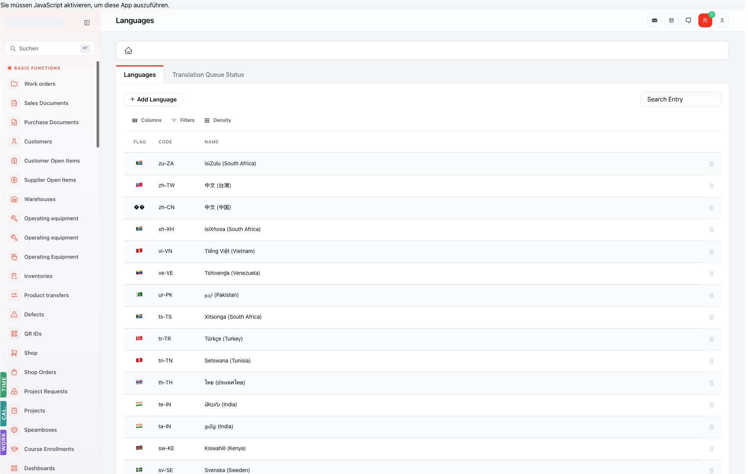Viewport: 748px width, 474px height.
Task: Switch to the Languages tab
Action: pos(140,75)
